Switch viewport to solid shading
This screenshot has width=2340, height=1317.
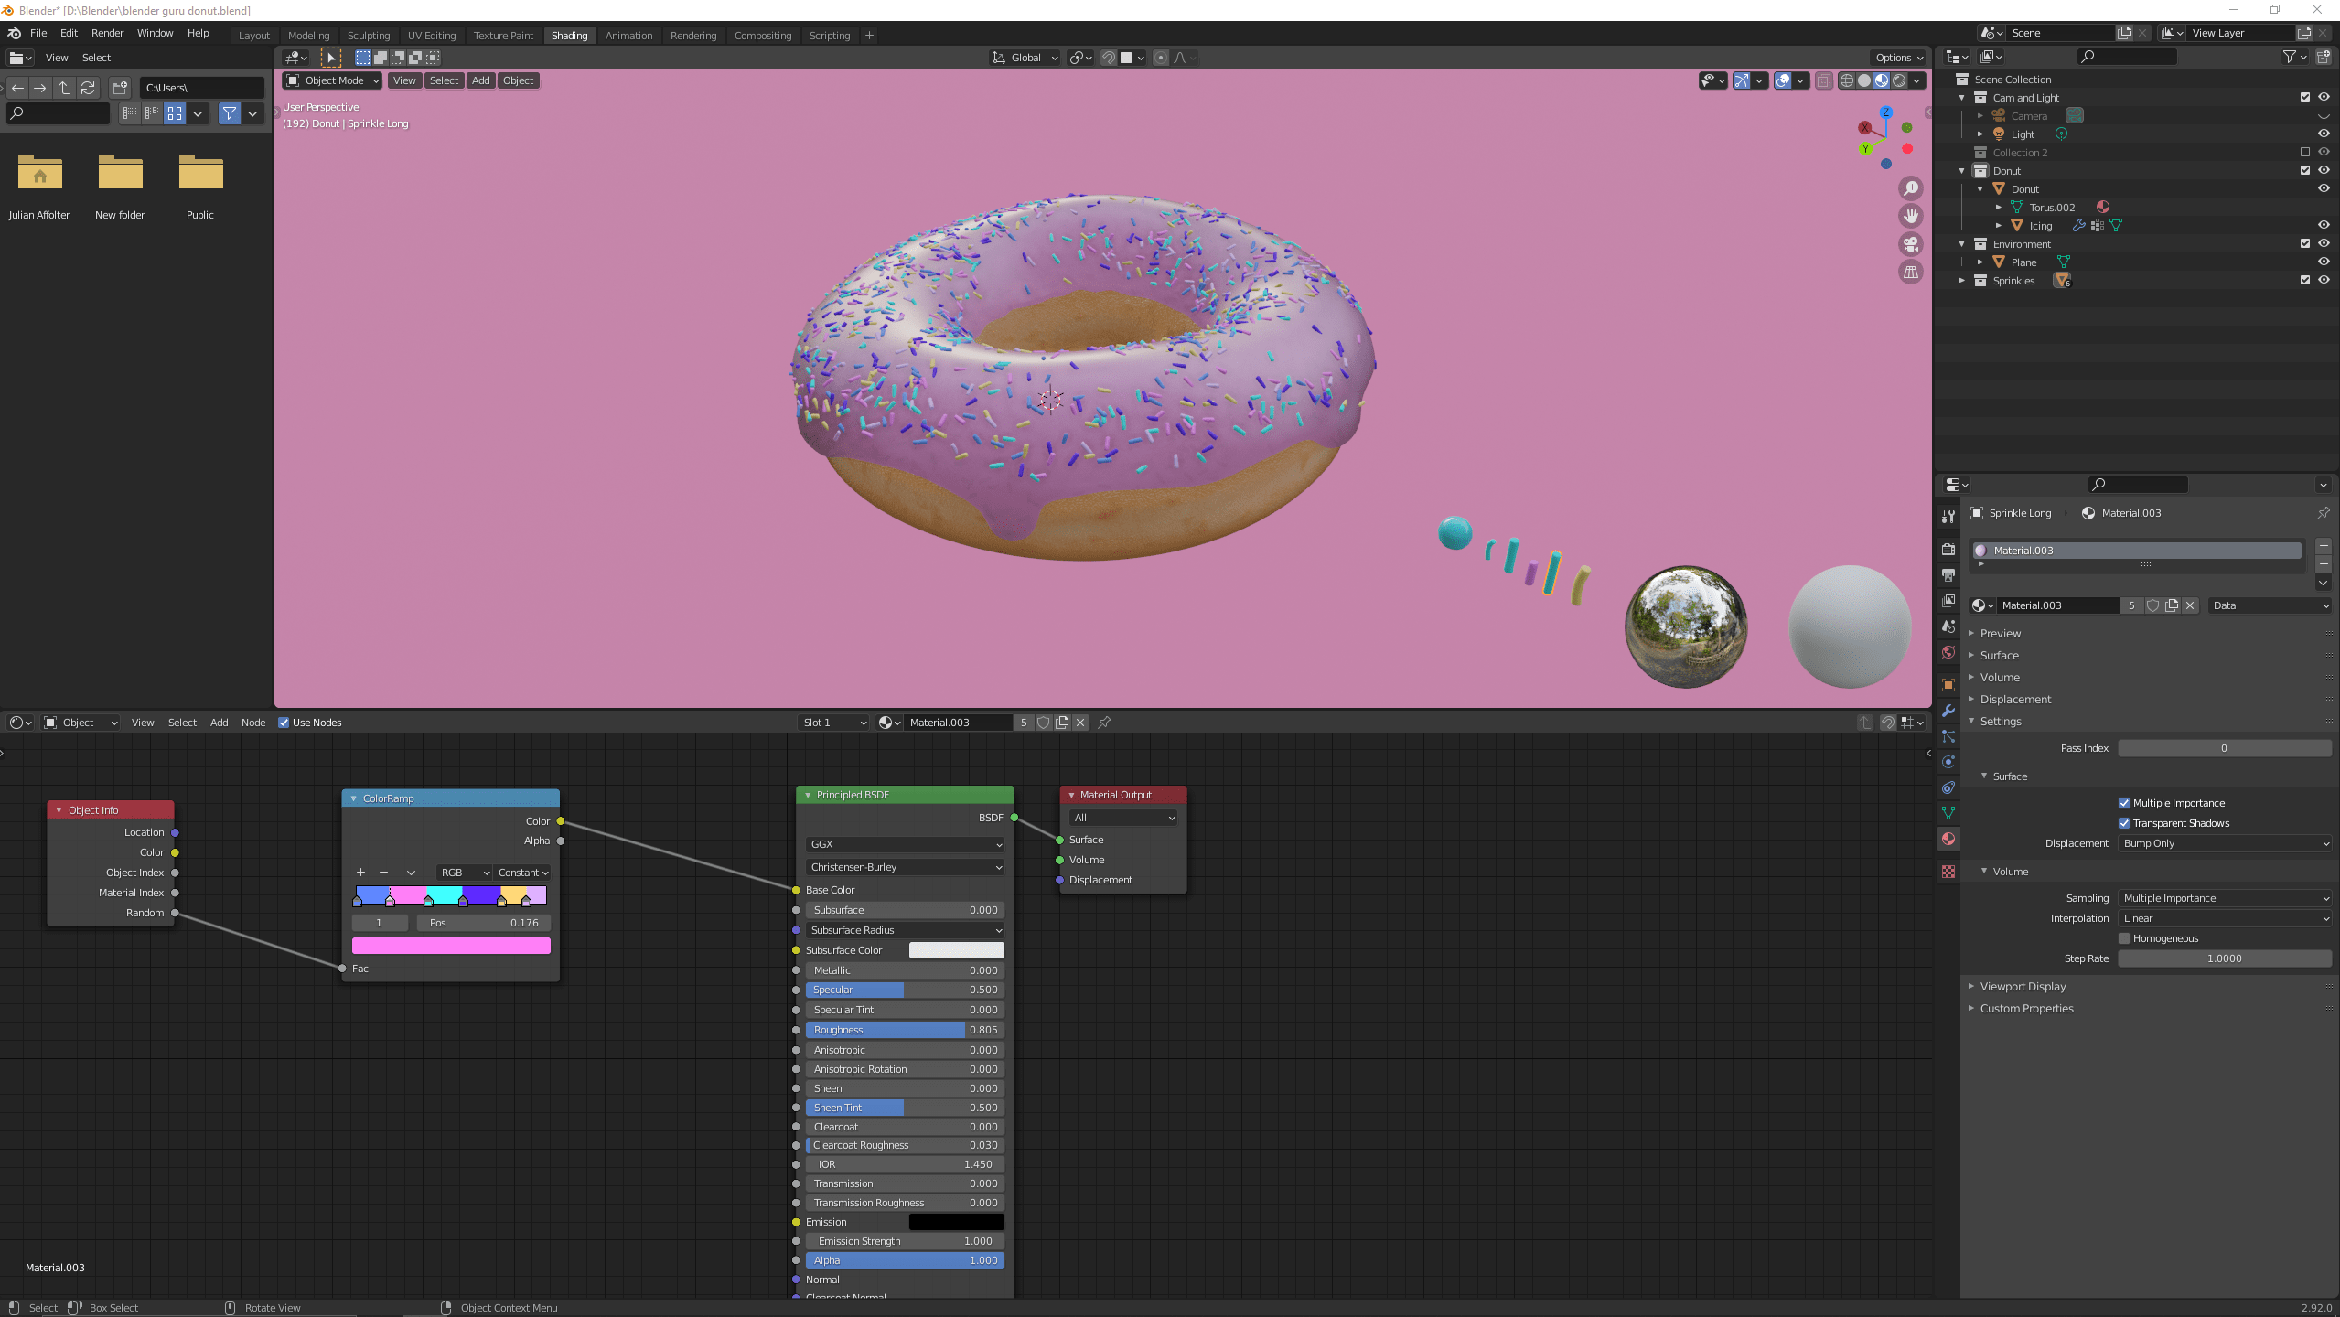click(1864, 80)
